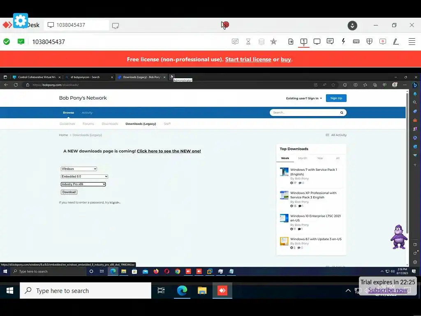Show Month tab in Top Downloads
Screen dimensions: 421x316
303,158
